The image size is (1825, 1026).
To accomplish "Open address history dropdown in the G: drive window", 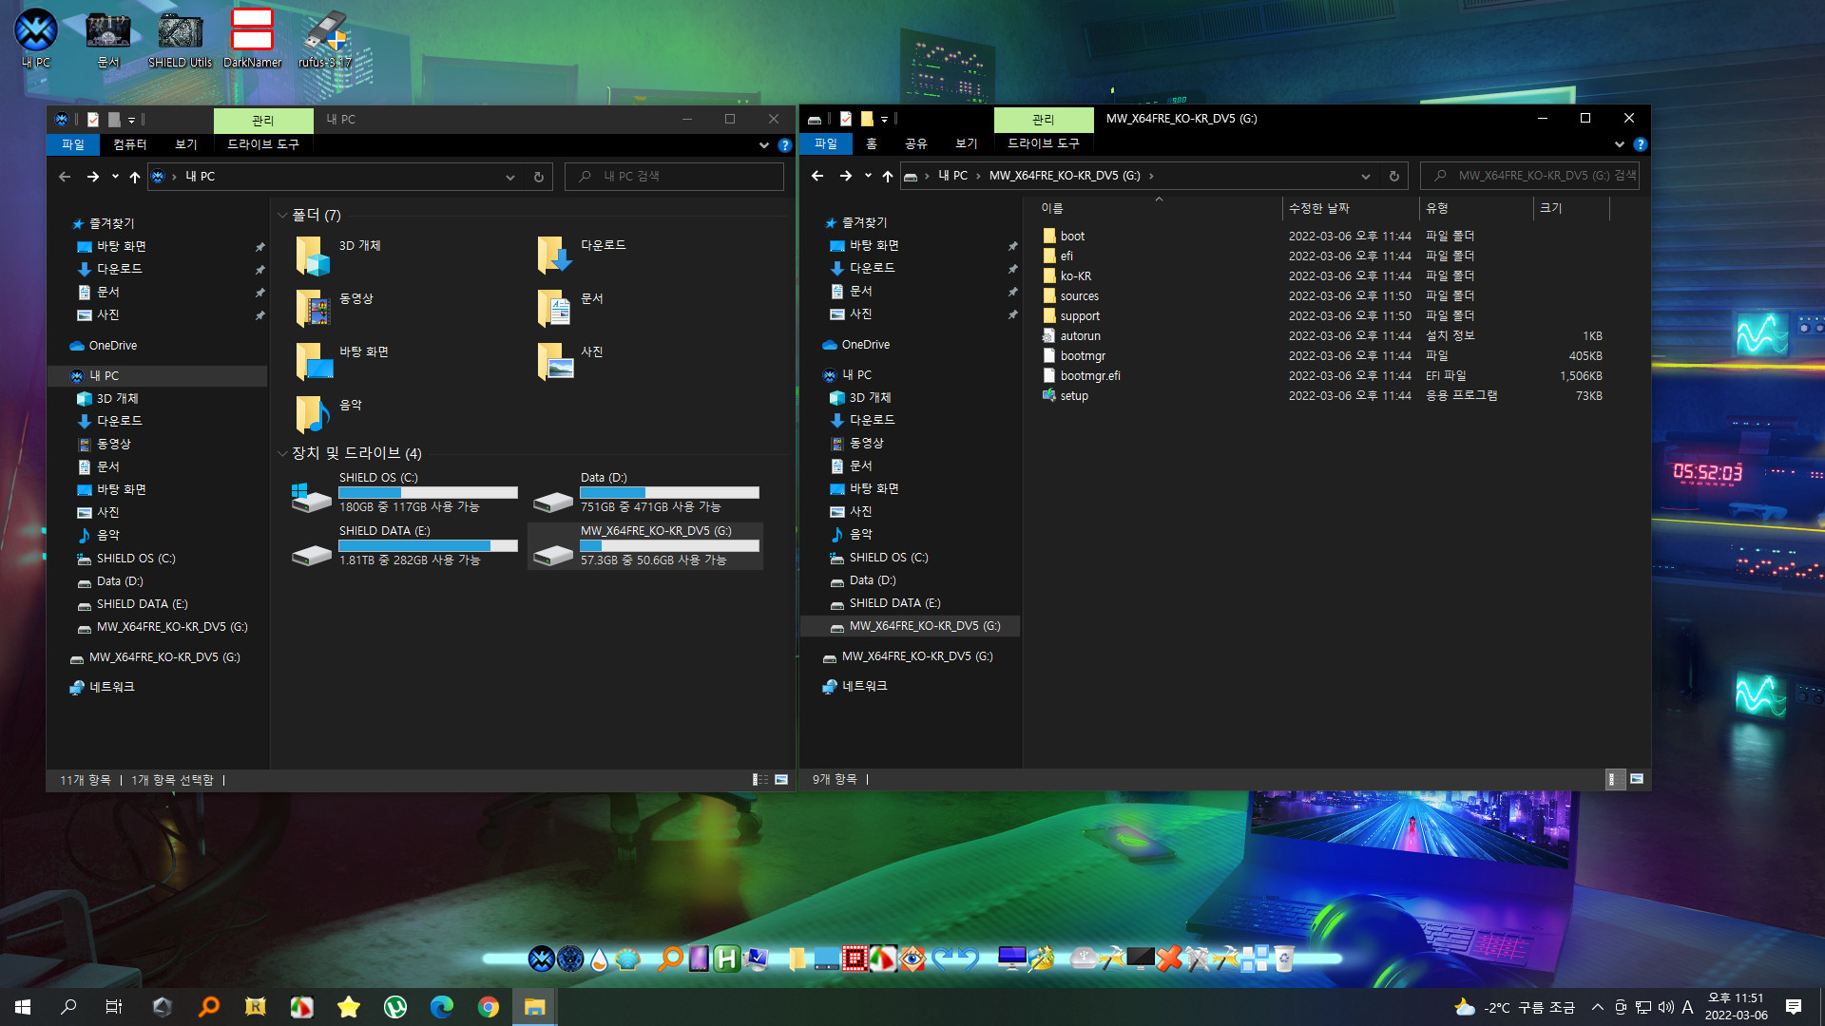I will (x=1366, y=176).
